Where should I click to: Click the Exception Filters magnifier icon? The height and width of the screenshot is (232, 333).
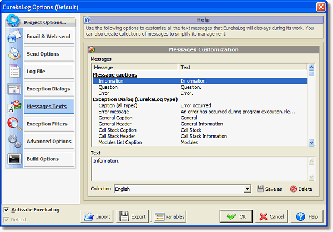pyautogui.click(x=14, y=124)
